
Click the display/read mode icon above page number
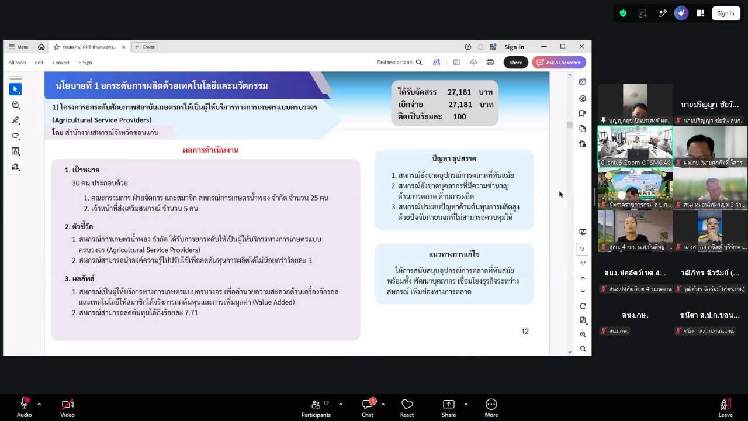583,232
